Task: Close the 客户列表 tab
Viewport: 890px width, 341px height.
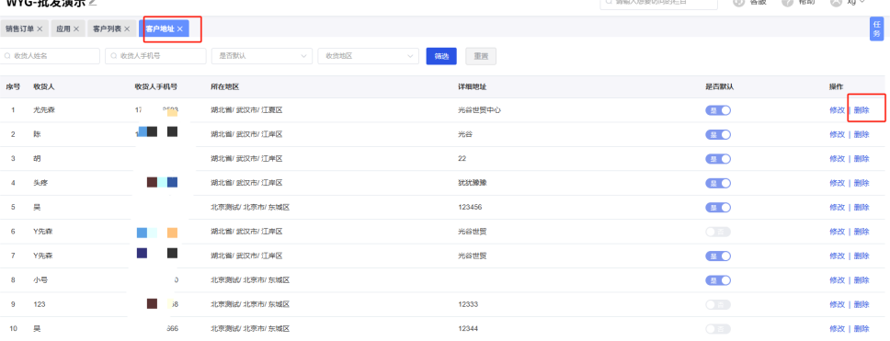Action: (x=127, y=28)
